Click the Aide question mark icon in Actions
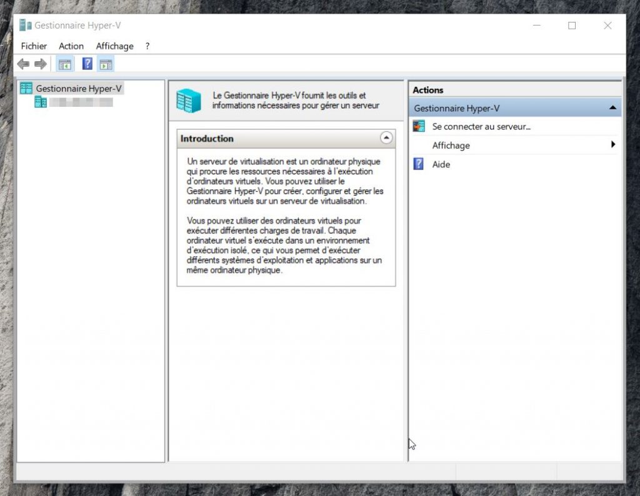This screenshot has height=496, width=640. [418, 164]
